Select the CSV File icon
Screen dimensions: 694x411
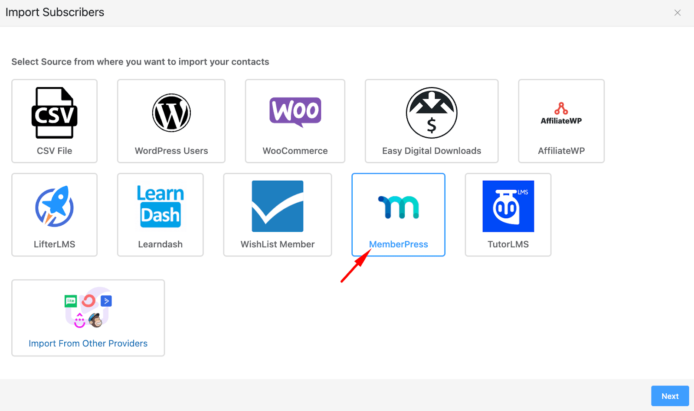click(54, 113)
